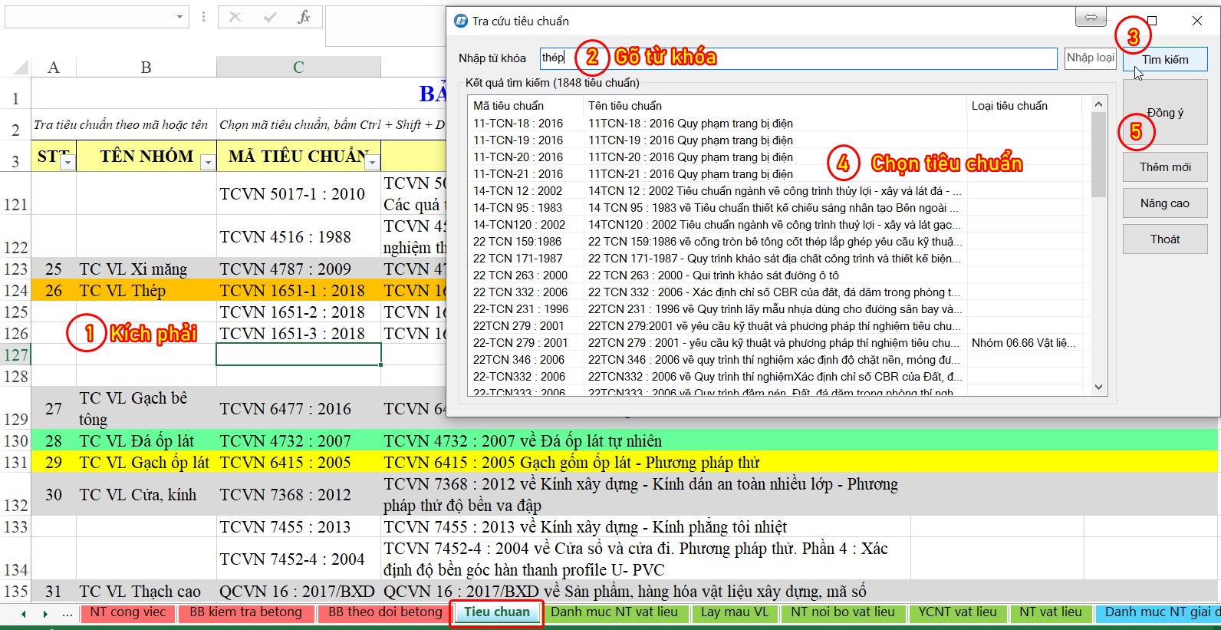This screenshot has height=630, width=1221.
Task: Click the results list vertical scrollbar thumb
Action: point(1098,153)
